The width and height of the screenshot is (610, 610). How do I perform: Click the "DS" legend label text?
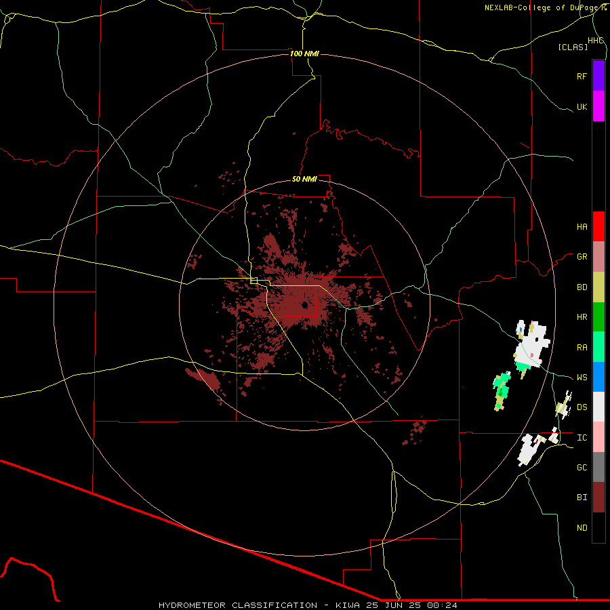point(582,407)
